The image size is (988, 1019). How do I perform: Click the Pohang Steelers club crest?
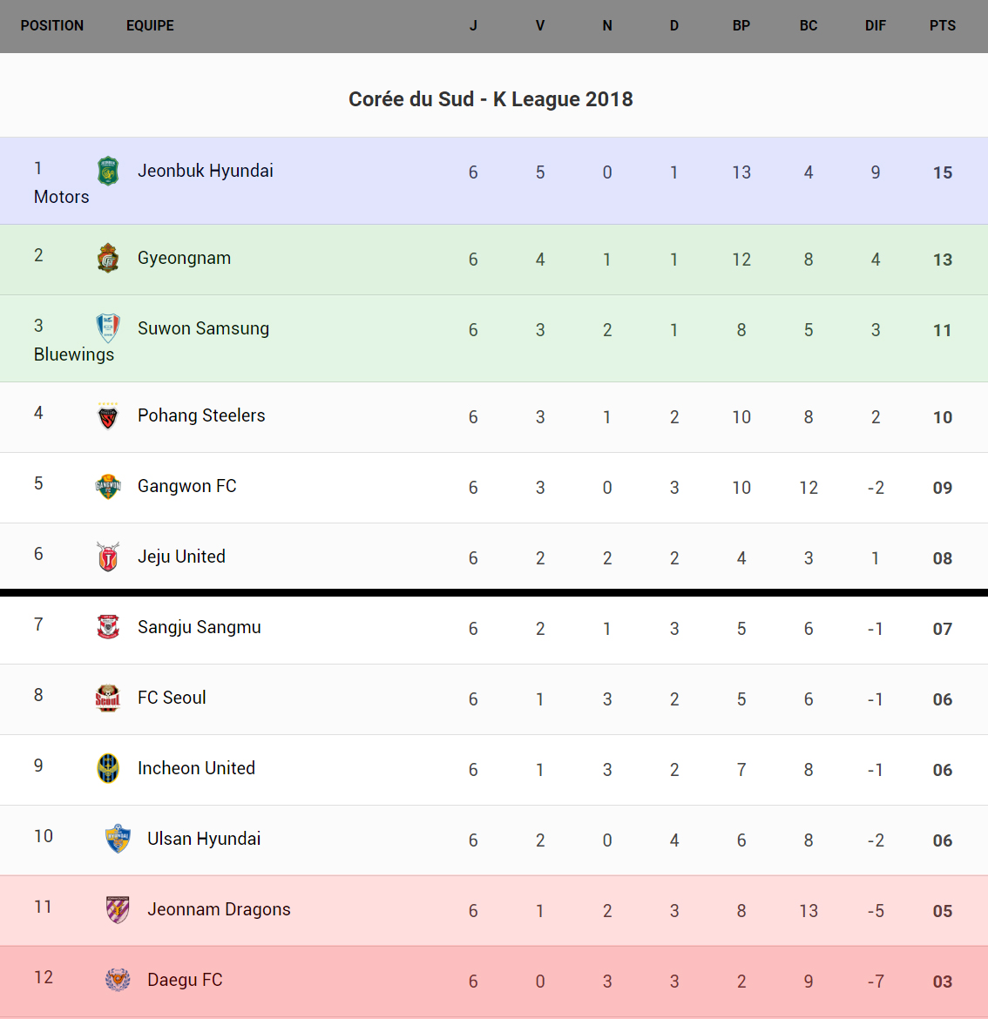108,416
